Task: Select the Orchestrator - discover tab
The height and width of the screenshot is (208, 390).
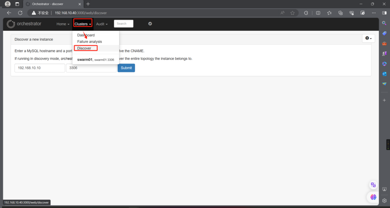Action: click(53, 4)
